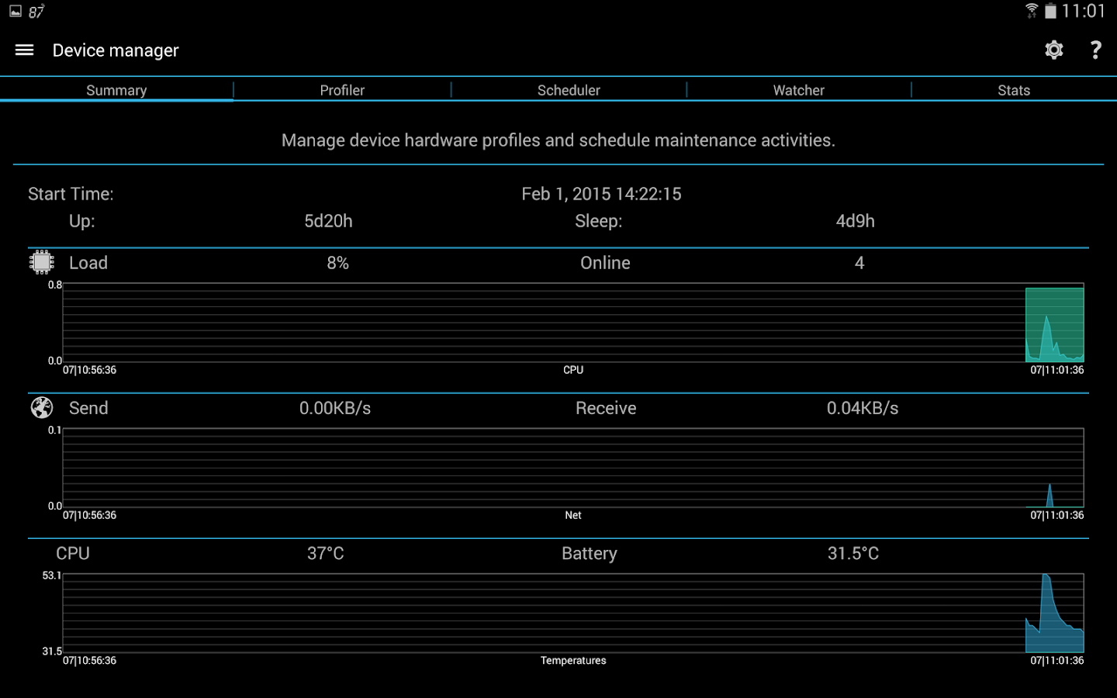Click the globe icon beside Send
This screenshot has width=1117, height=698.
click(x=42, y=407)
